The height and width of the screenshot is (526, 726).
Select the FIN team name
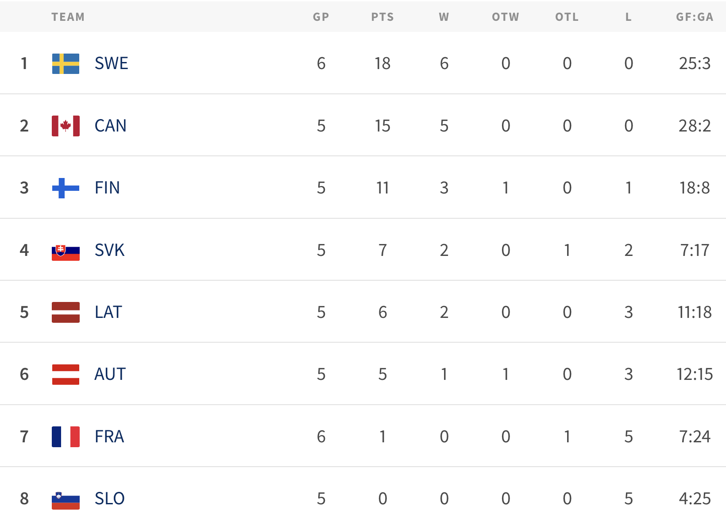(107, 188)
